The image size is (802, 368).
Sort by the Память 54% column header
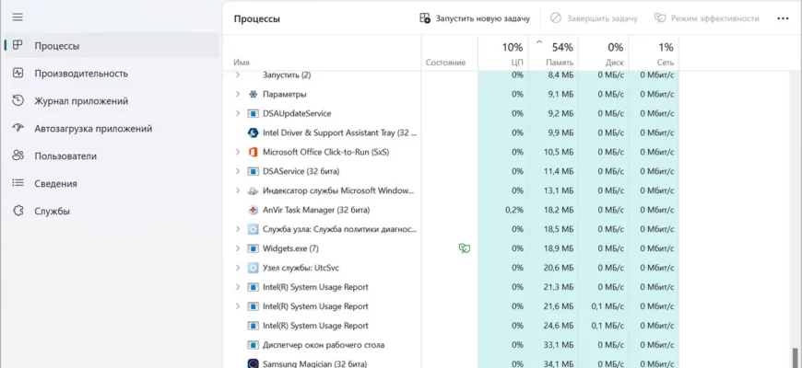tap(553, 53)
